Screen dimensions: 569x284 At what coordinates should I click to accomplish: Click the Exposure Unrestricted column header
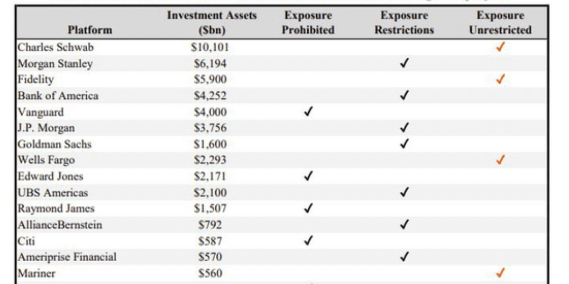(500, 23)
